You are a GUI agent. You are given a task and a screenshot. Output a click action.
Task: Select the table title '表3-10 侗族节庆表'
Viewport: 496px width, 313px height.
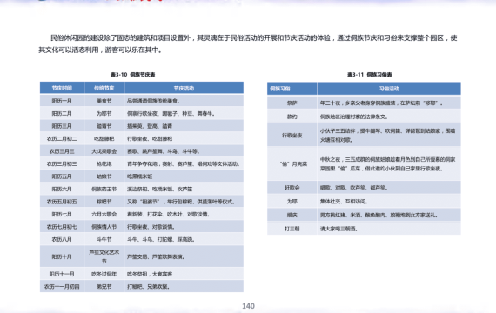pos(132,75)
